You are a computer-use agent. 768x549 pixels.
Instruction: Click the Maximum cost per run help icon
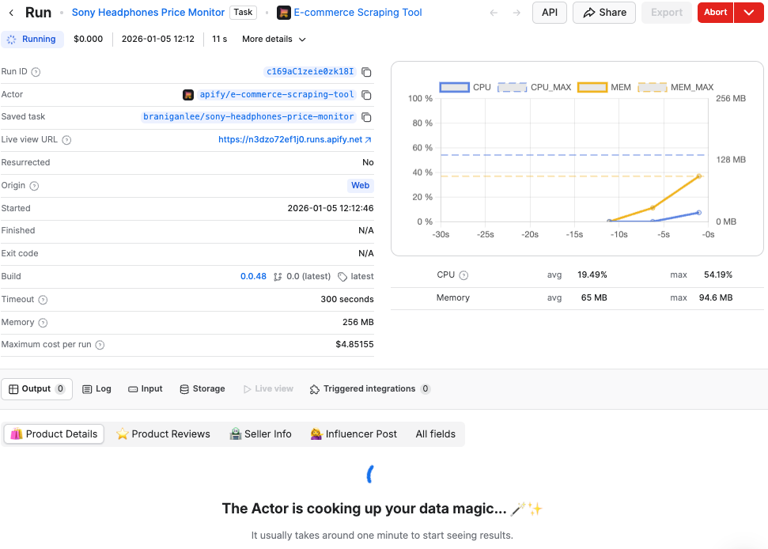(101, 345)
